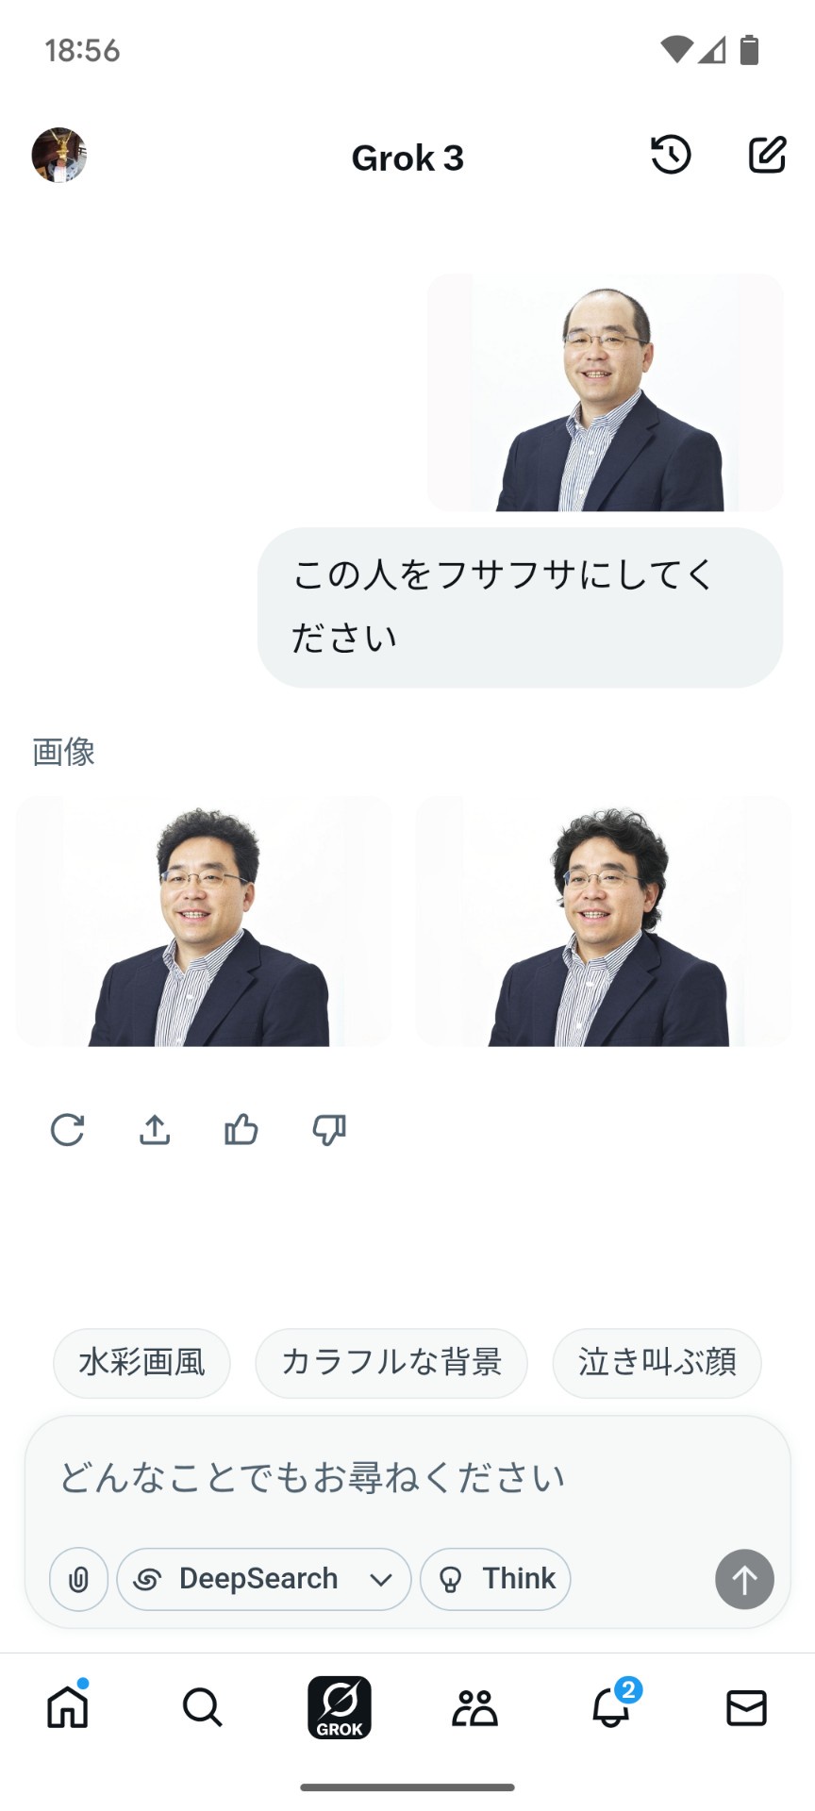
Task: Go to the Home tab
Action: point(68,1706)
